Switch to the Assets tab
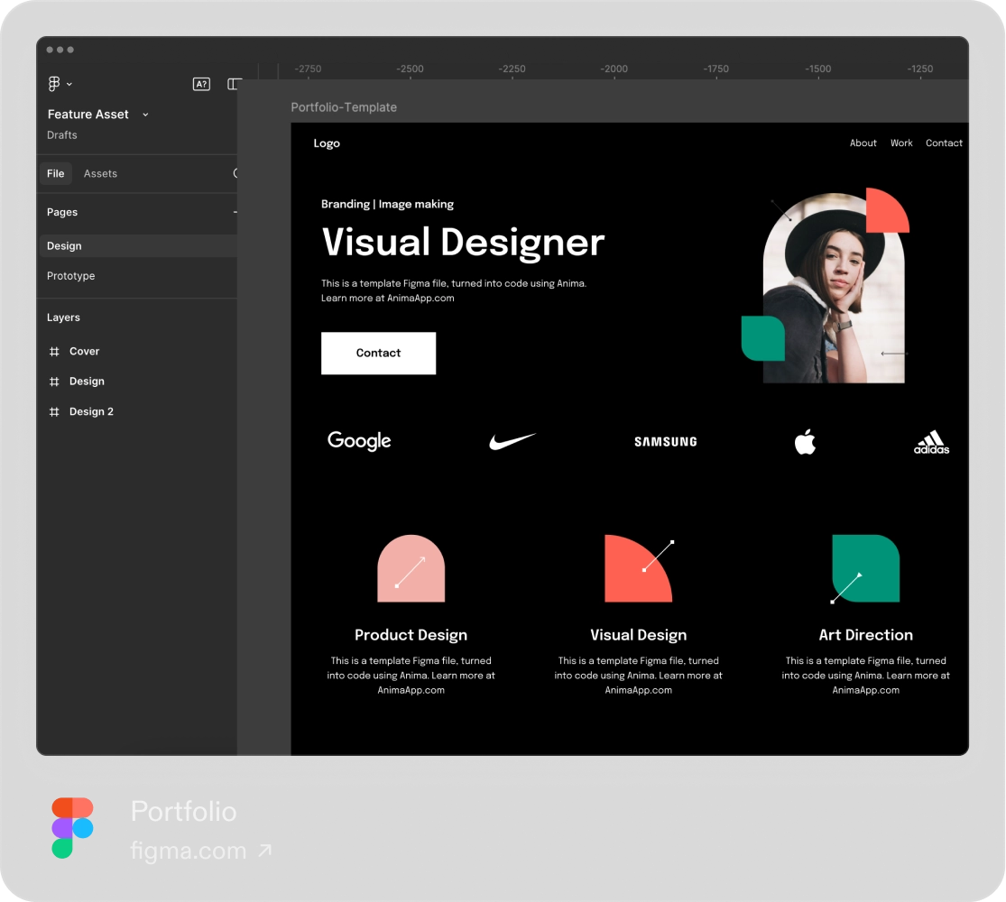The height and width of the screenshot is (902, 1006). pos(100,174)
